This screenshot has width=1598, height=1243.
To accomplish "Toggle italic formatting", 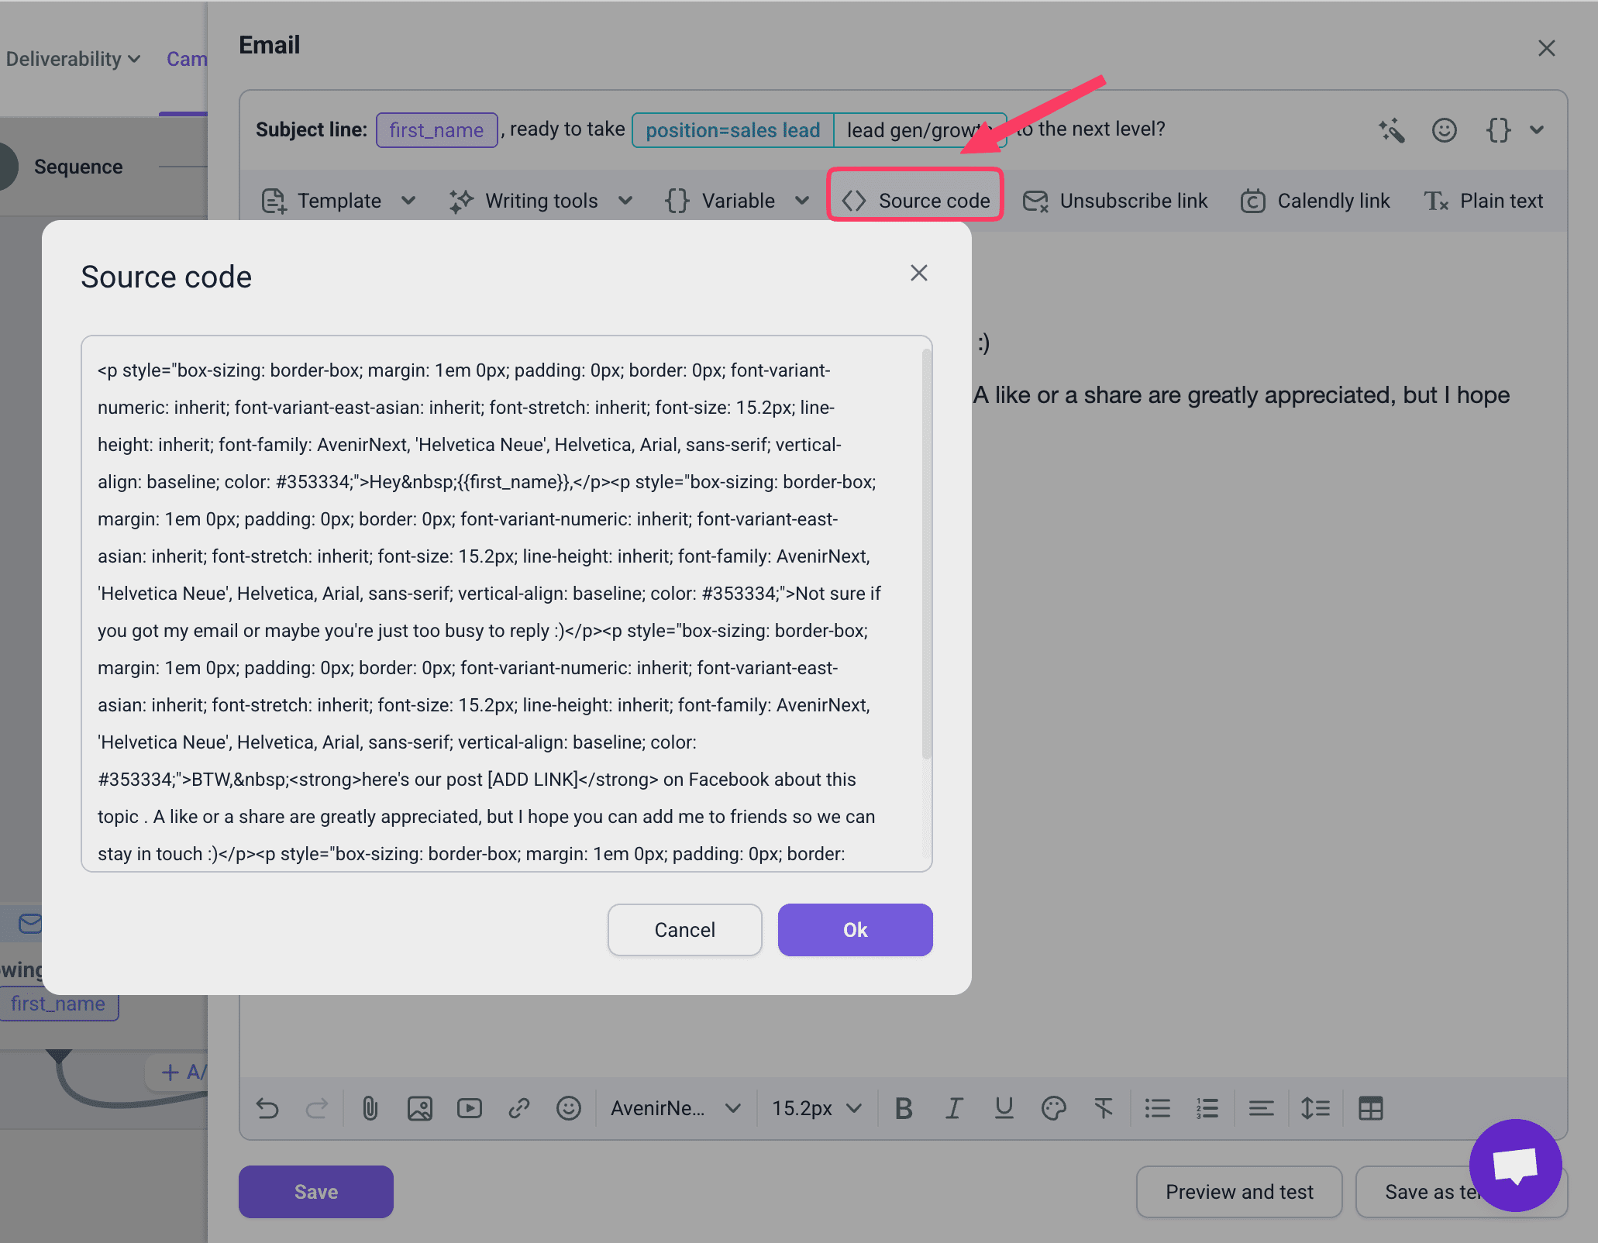I will click(953, 1109).
